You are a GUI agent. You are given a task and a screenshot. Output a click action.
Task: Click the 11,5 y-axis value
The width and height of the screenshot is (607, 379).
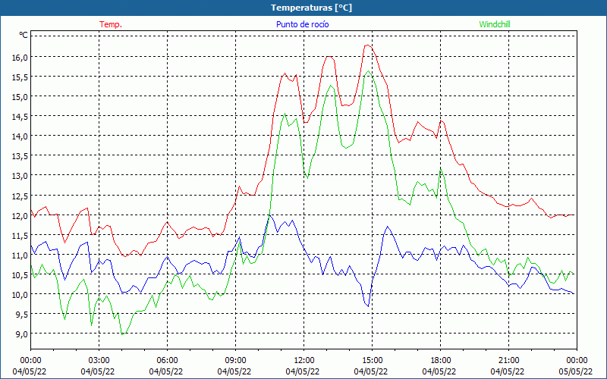tap(20, 236)
